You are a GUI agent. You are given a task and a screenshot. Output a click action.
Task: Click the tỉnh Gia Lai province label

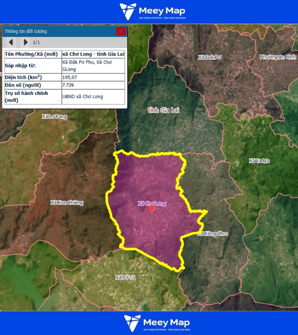point(163,110)
